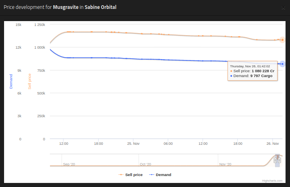Click the 1 000k y-axis label

(x=39, y=47)
